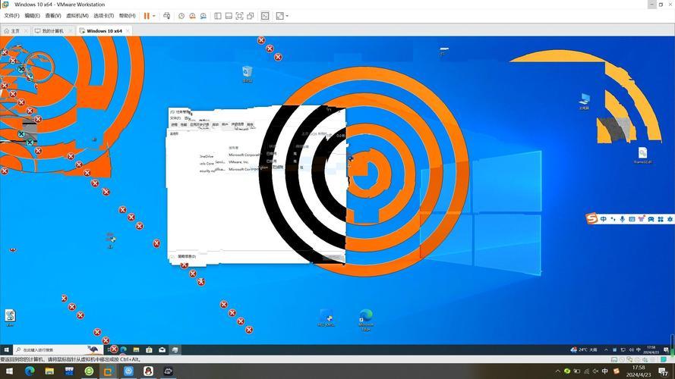Open the 虚拟机(M) menu

tap(77, 16)
